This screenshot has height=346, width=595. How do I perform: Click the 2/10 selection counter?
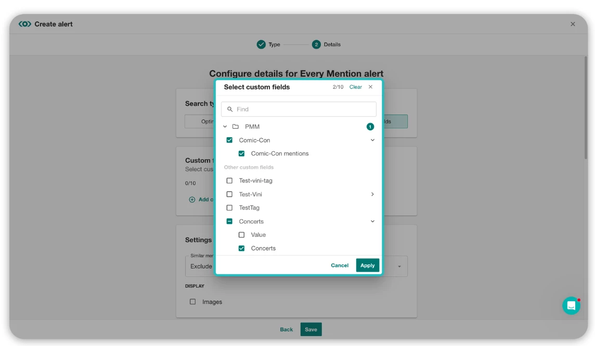pos(338,87)
